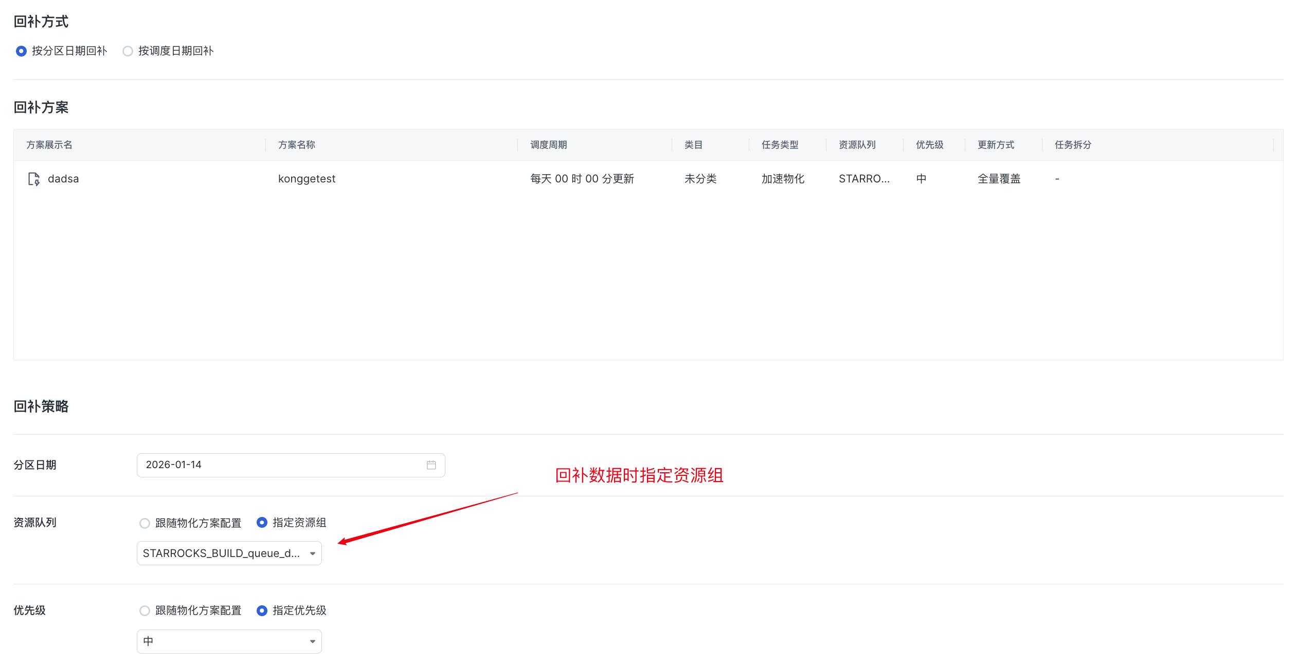Viewport: 1296px width, 667px height.
Task: Click the dadsa plan name in table
Action: pyautogui.click(x=63, y=179)
